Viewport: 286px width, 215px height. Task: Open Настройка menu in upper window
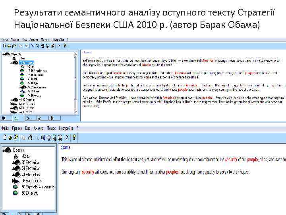(x=58, y=39)
